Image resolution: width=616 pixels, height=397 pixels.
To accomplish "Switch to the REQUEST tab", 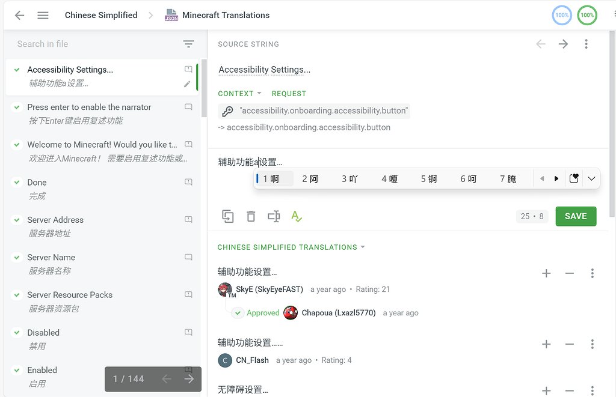I will [289, 94].
